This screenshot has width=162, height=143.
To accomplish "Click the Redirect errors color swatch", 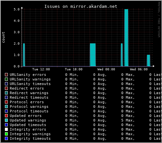I will (6, 88).
